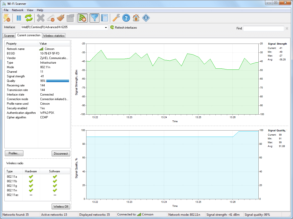The height and width of the screenshot is (219, 293).
Task: Open the View menu
Action: [x=30, y=10]
